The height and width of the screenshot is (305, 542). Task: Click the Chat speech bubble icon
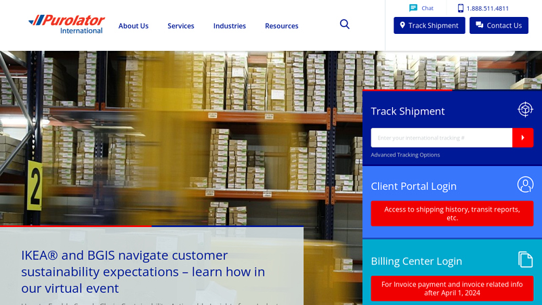click(x=413, y=8)
